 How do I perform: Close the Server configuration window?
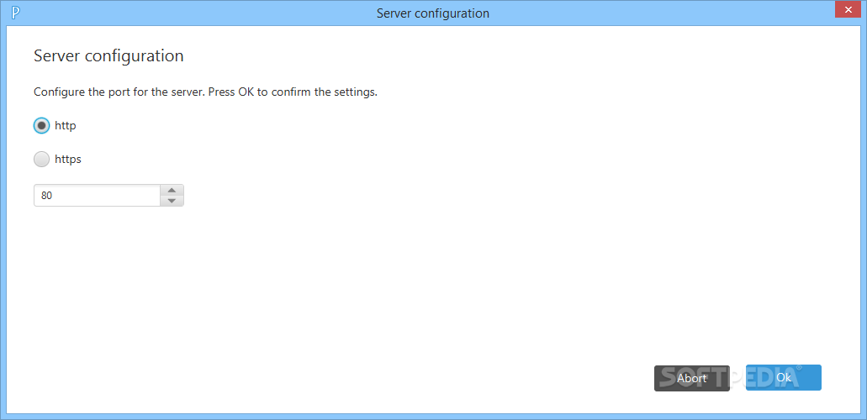[x=850, y=9]
